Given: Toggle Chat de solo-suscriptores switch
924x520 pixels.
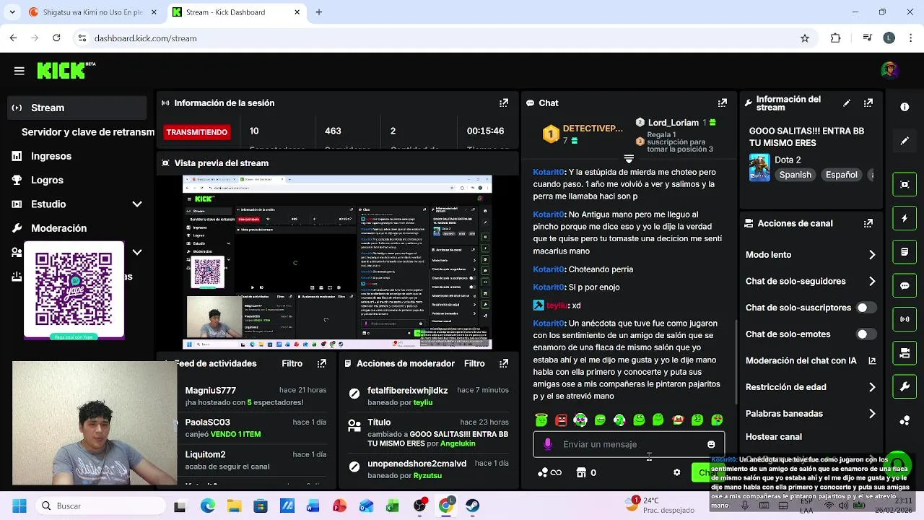Looking at the screenshot, I should [x=866, y=308].
